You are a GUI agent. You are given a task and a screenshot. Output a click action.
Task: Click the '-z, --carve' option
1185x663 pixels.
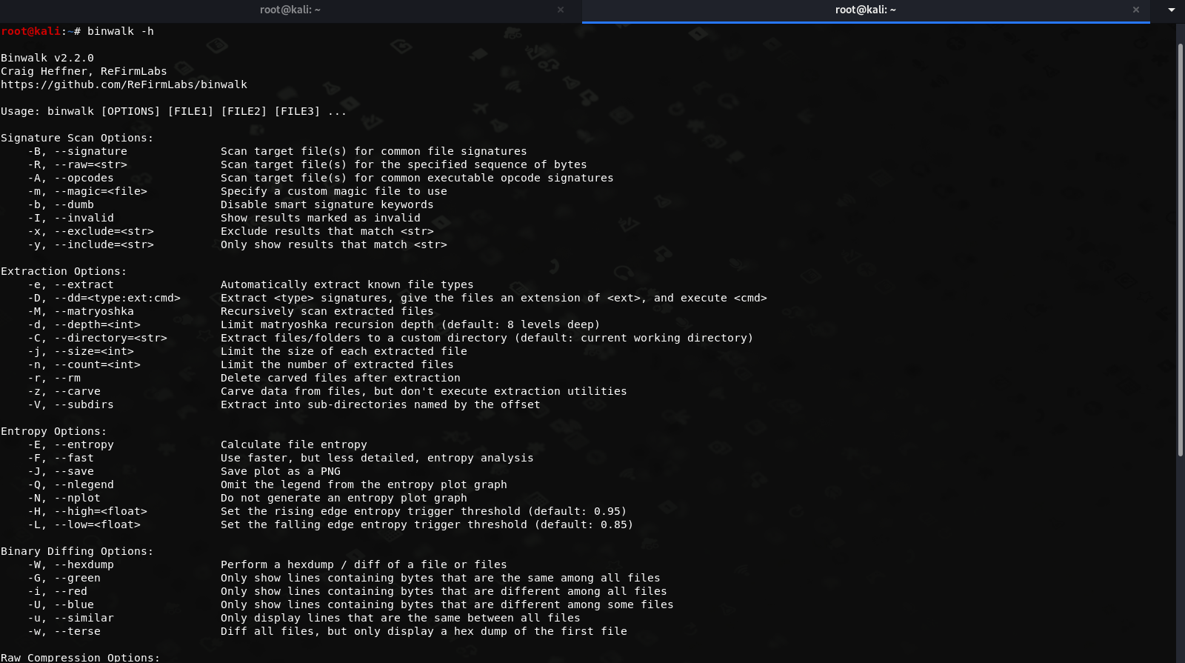coord(64,391)
